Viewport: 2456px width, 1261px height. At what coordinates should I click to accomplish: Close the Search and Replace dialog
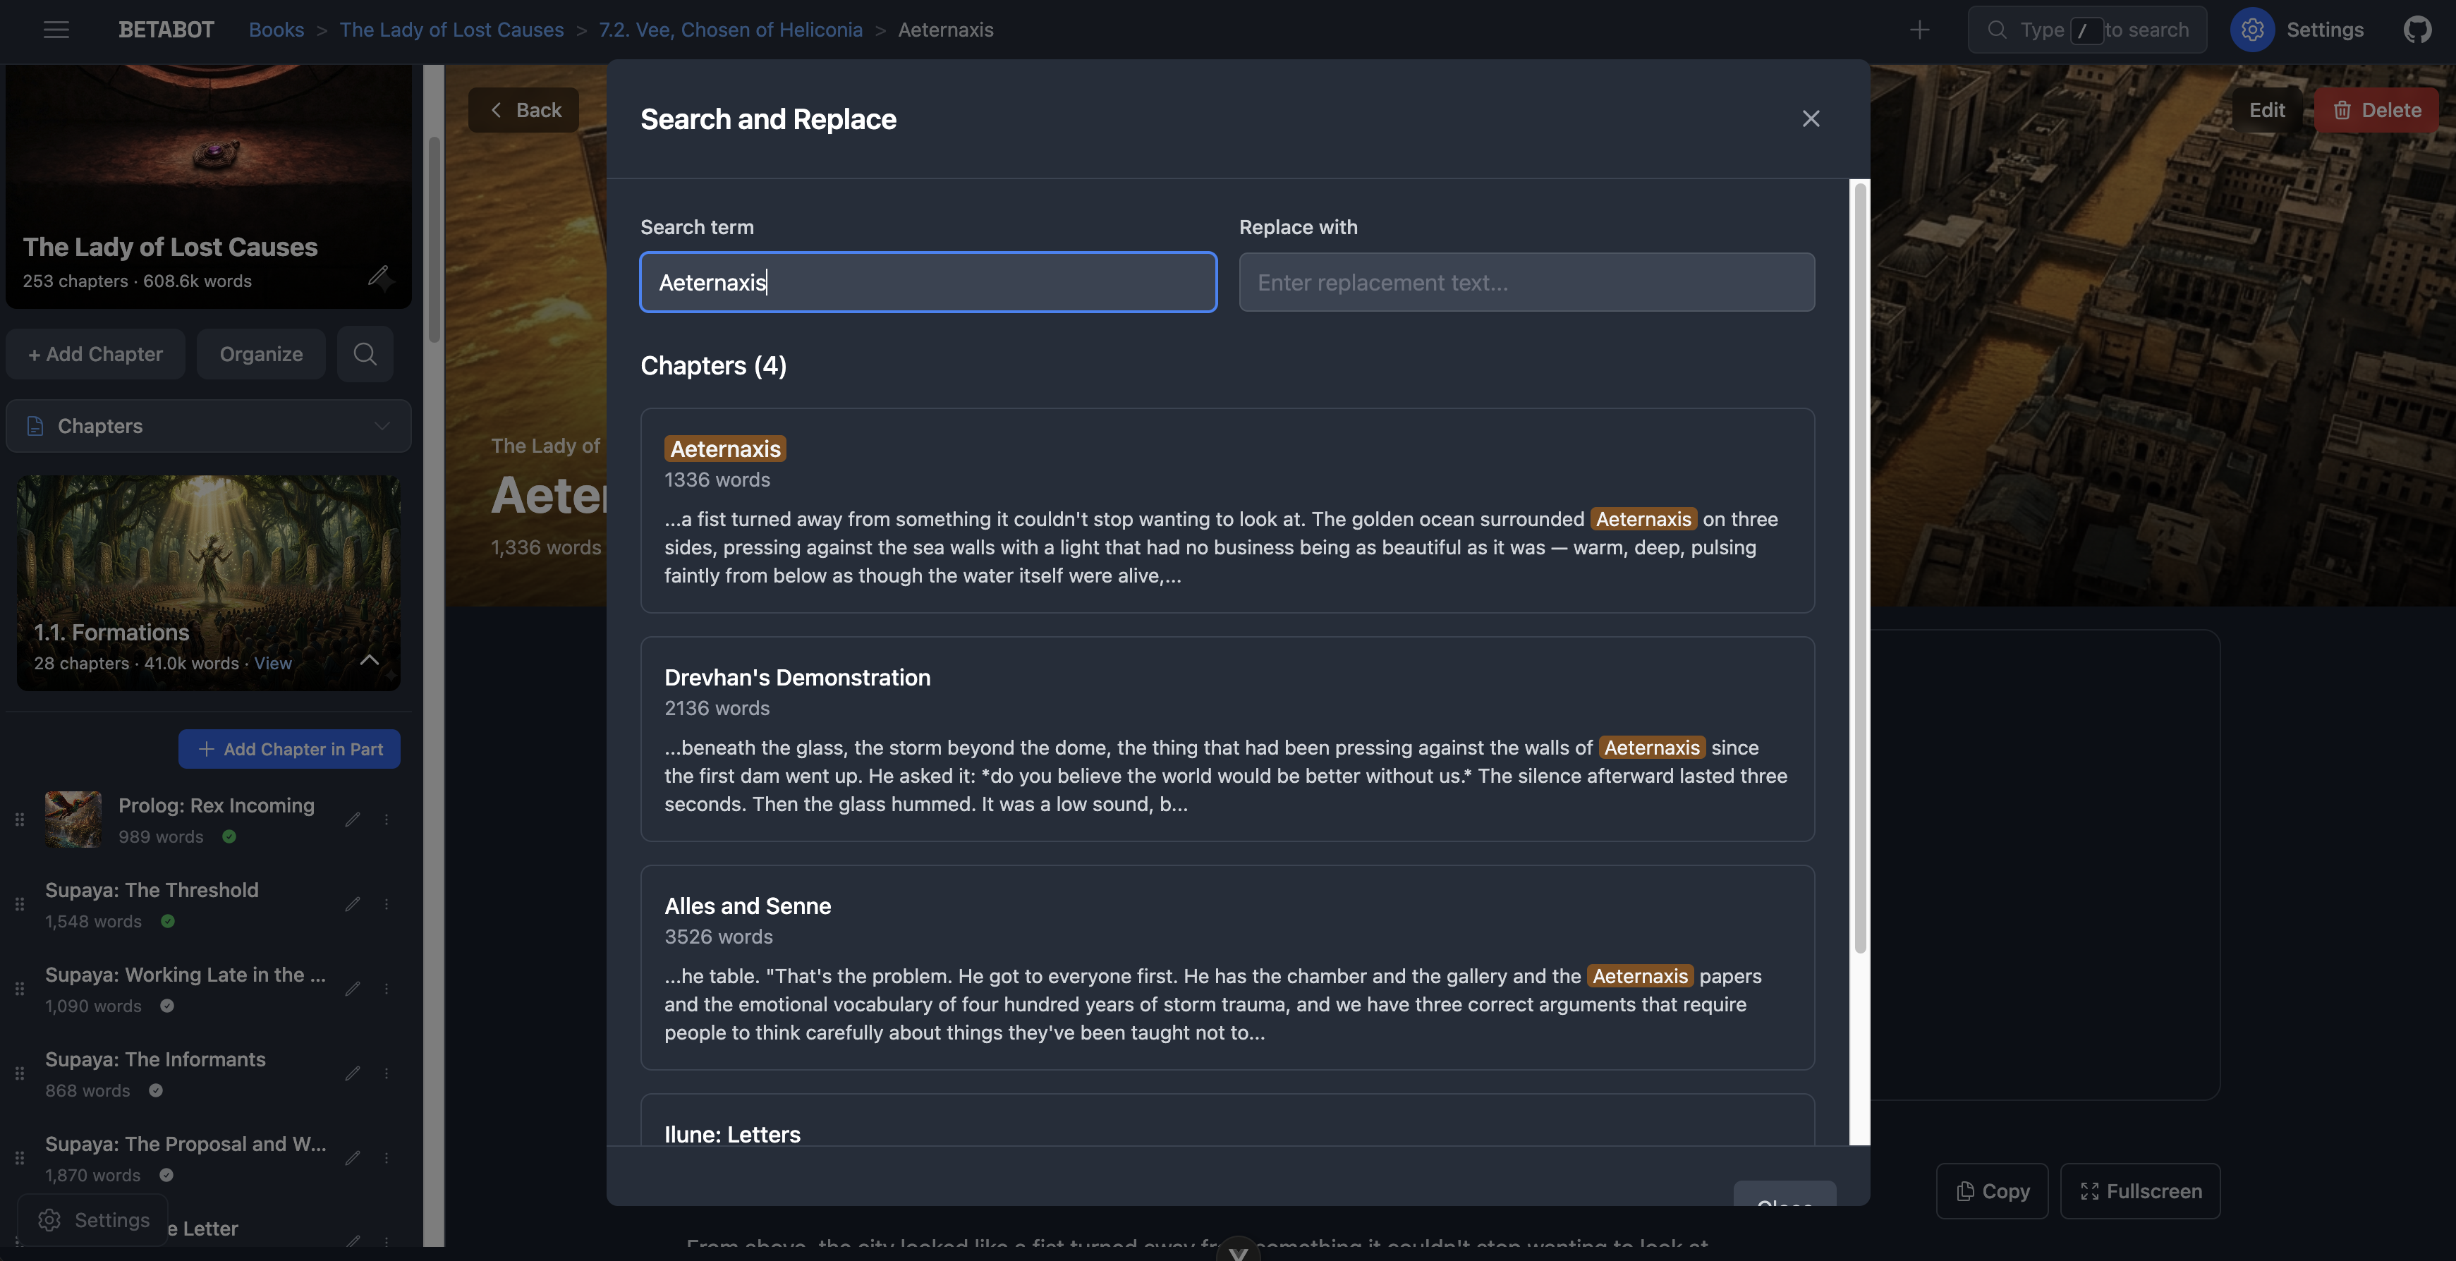[x=1811, y=118]
